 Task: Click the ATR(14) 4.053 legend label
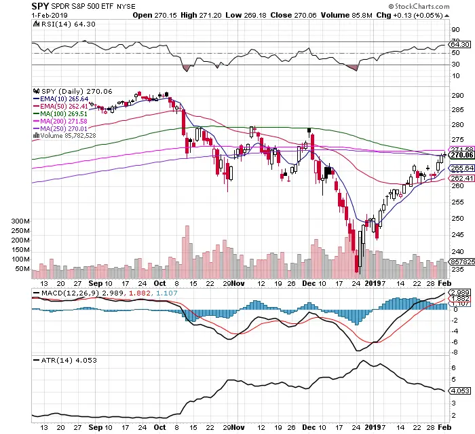point(69,360)
